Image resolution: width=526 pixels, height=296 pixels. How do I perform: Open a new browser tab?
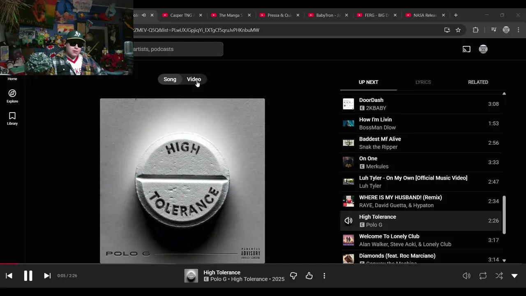point(456,15)
